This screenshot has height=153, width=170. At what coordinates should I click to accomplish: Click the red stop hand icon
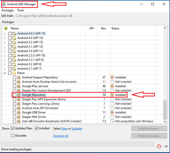[x=159, y=146]
